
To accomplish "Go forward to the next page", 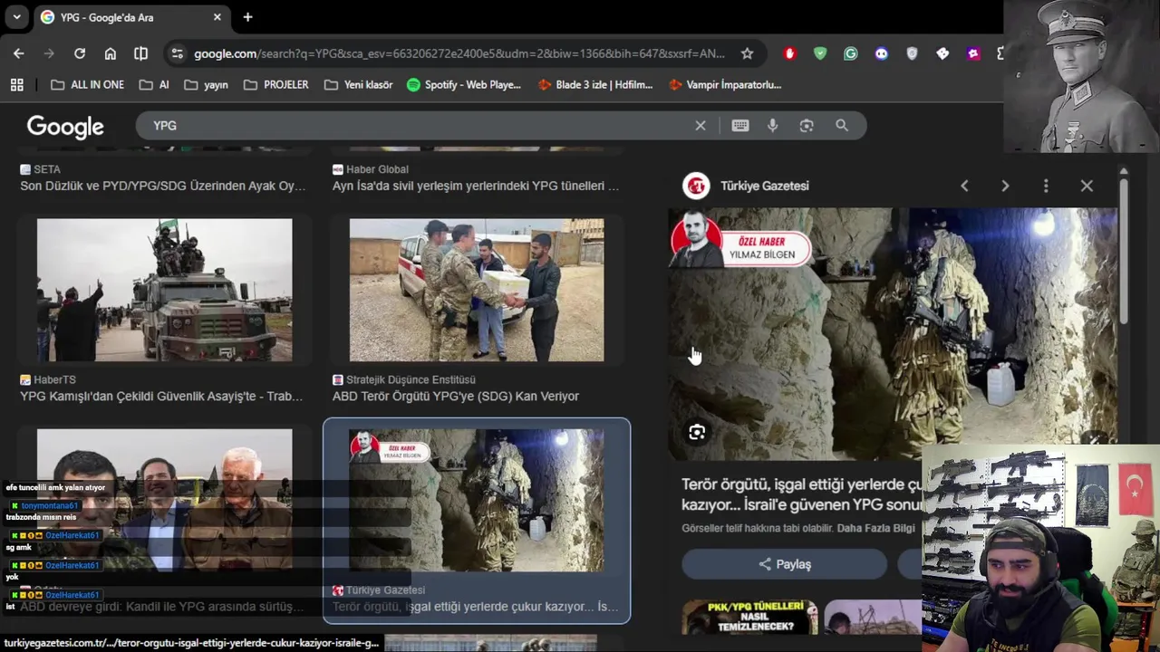I will [x=49, y=53].
